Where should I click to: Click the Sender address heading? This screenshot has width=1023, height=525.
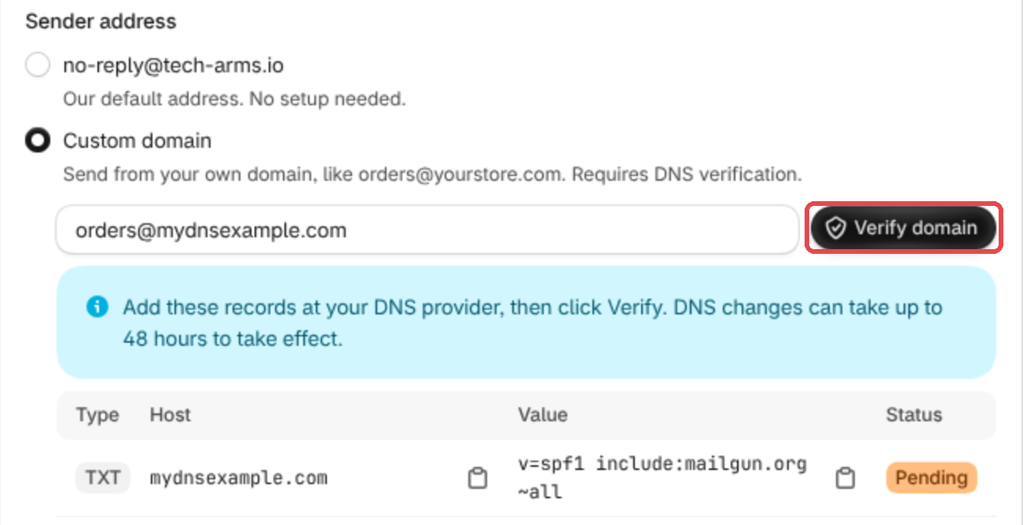(101, 21)
